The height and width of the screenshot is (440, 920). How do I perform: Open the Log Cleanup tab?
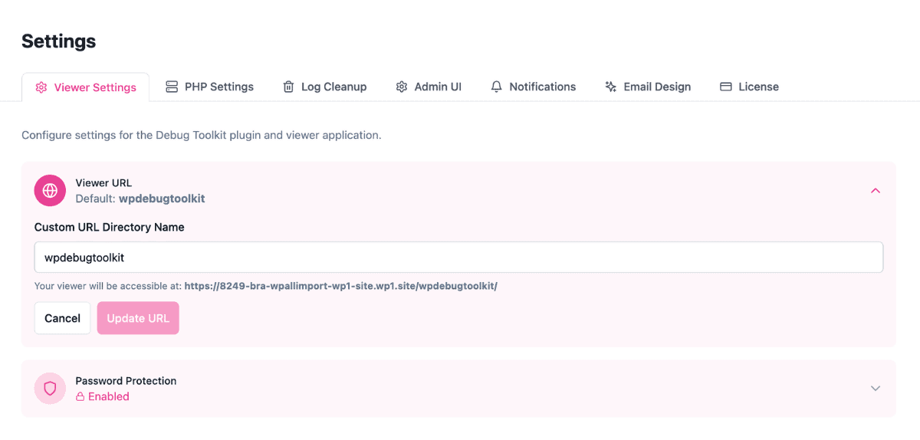[324, 87]
